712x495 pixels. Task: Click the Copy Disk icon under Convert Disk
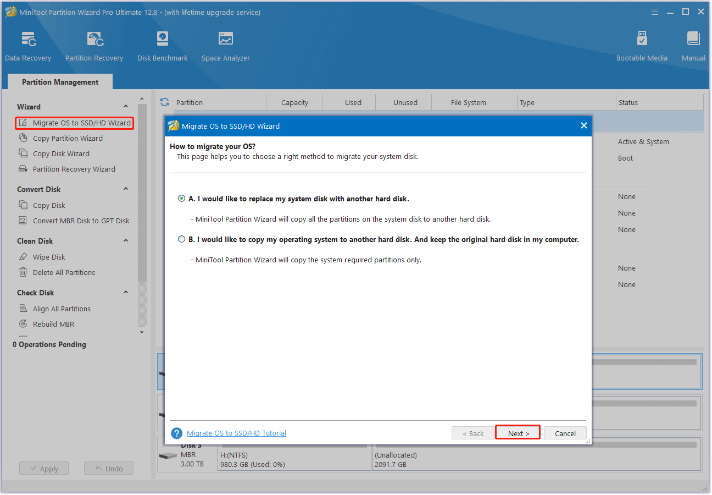point(23,205)
